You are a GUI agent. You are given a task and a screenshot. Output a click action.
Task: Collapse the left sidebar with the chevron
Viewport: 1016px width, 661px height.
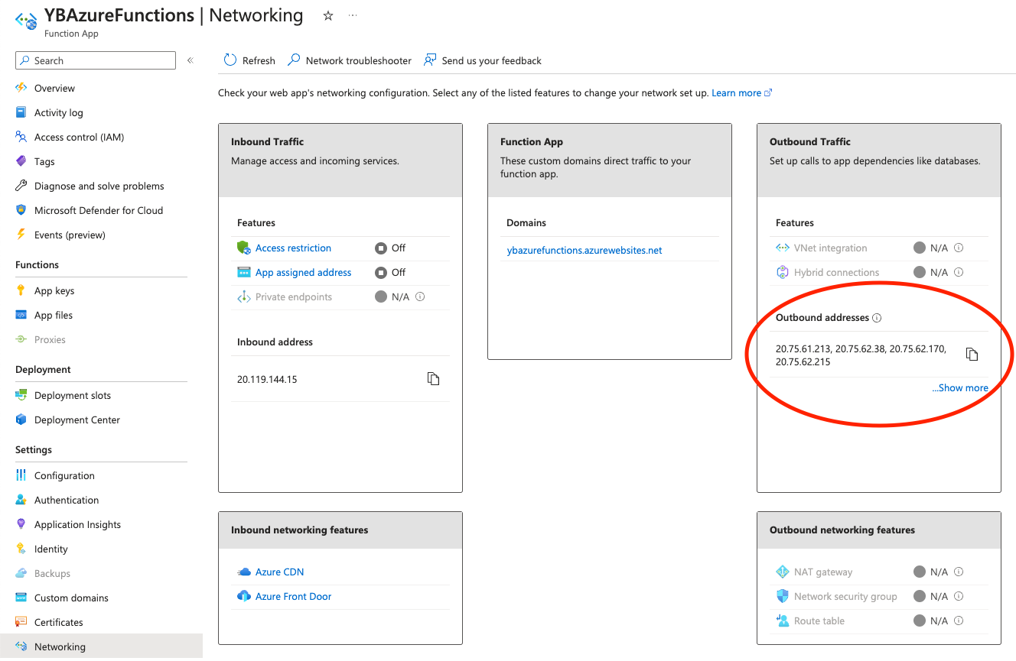[x=190, y=60]
